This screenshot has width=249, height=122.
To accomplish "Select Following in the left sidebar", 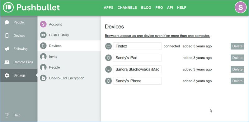I will click(19, 49).
